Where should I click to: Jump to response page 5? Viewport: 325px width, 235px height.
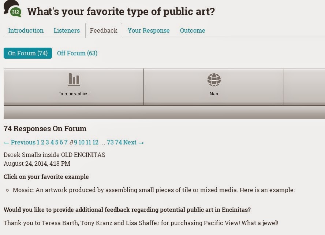[57, 142]
